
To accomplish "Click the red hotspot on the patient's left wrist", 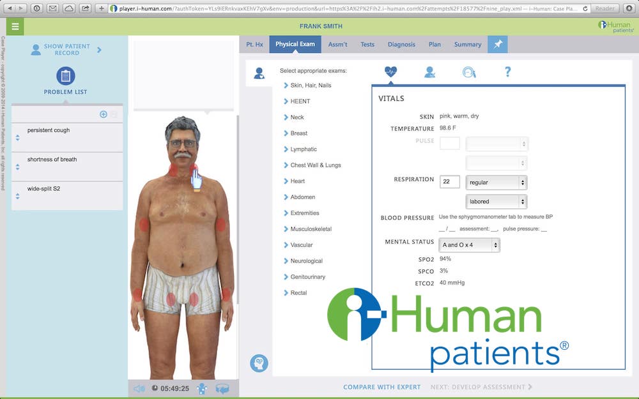I will click(x=226, y=294).
